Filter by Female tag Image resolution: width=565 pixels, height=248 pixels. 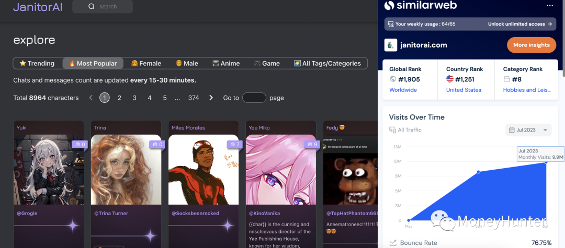146,63
